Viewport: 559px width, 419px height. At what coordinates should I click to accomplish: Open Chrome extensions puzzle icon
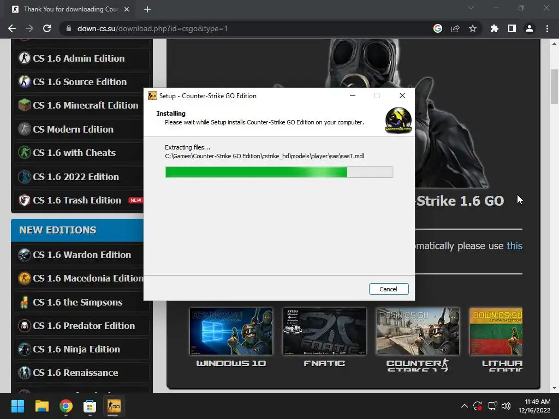[494, 28]
